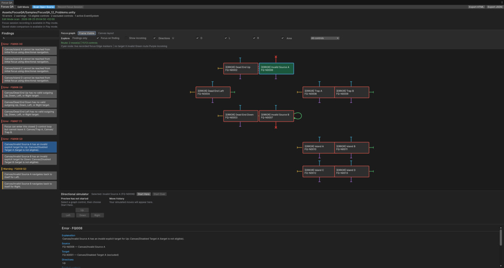Collapse the Warning FQ009 (2) group header

(x=14, y=168)
